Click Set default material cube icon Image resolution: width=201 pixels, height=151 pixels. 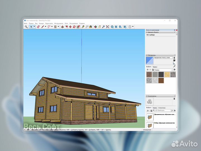pyautogui.click(x=174, y=60)
